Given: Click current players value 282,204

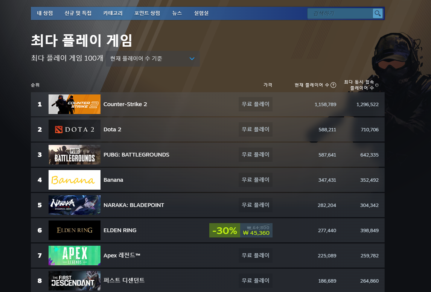Looking at the screenshot, I should pos(327,205).
